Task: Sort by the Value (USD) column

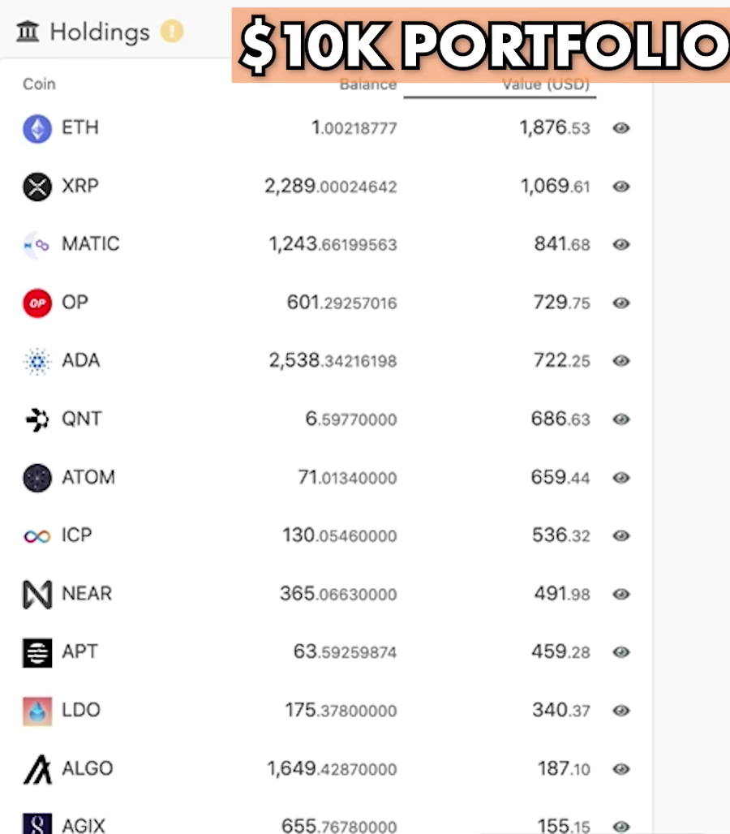Action: pos(546,84)
